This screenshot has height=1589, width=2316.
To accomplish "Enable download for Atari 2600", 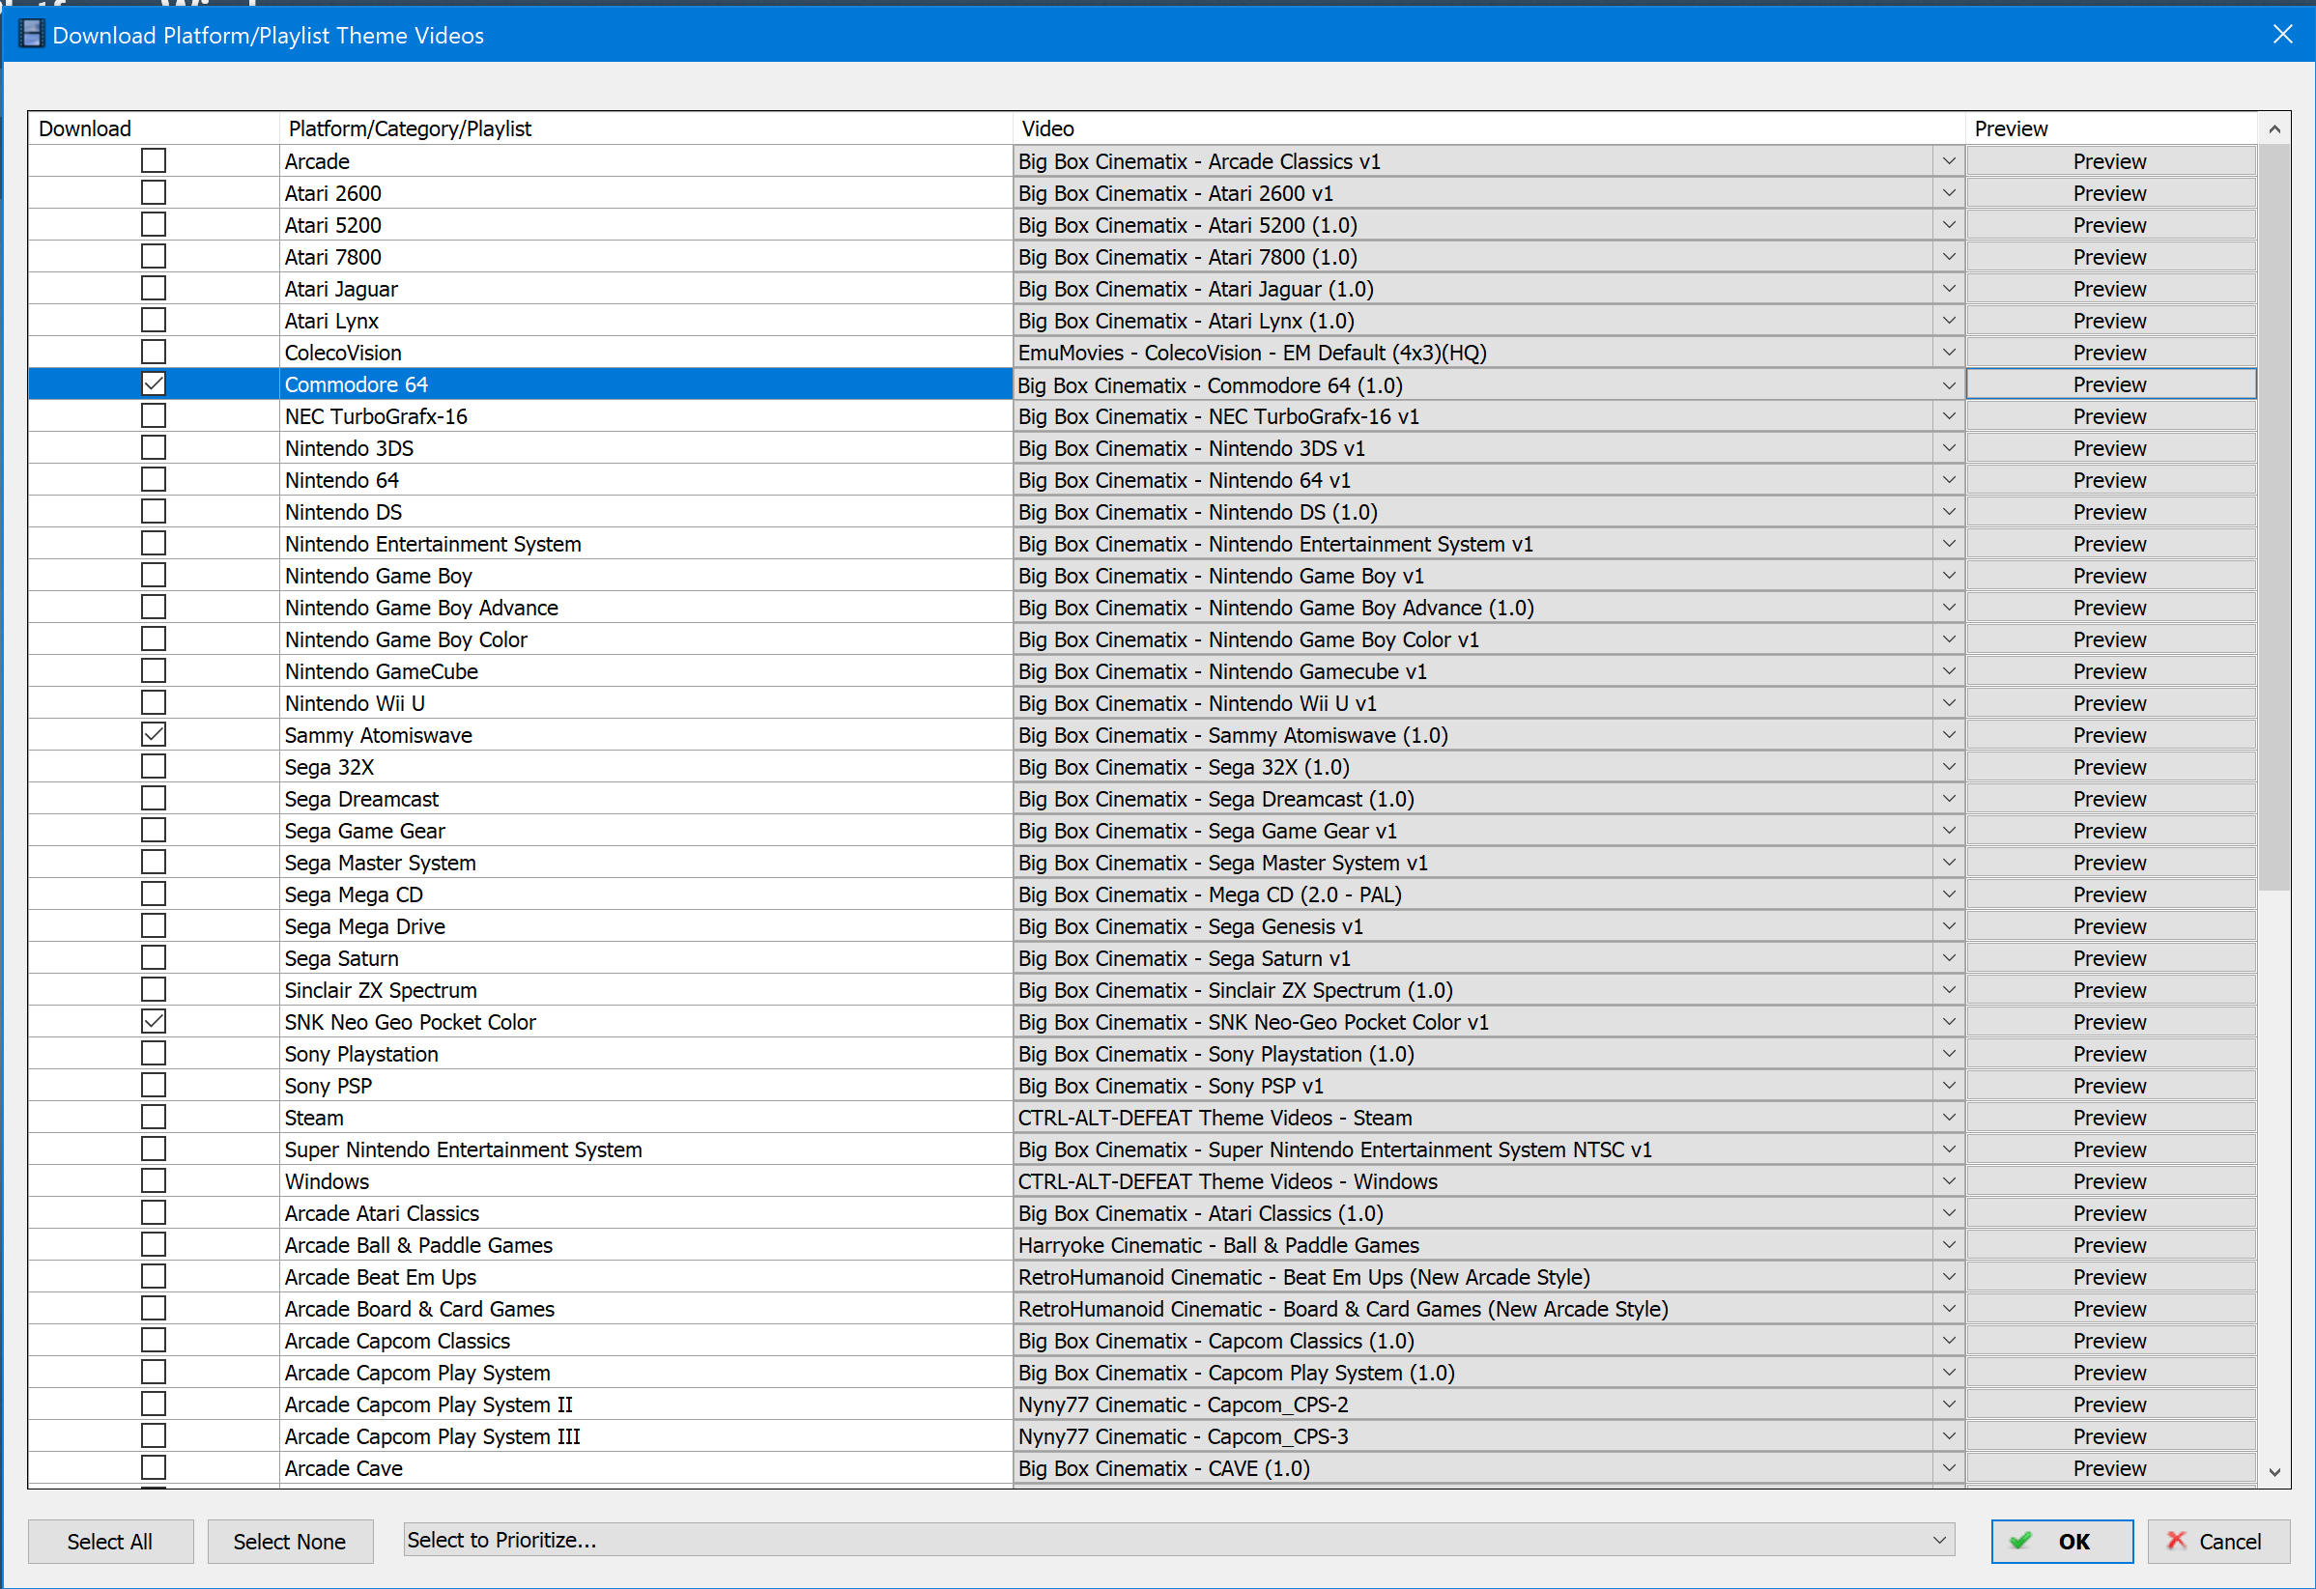I will point(154,192).
